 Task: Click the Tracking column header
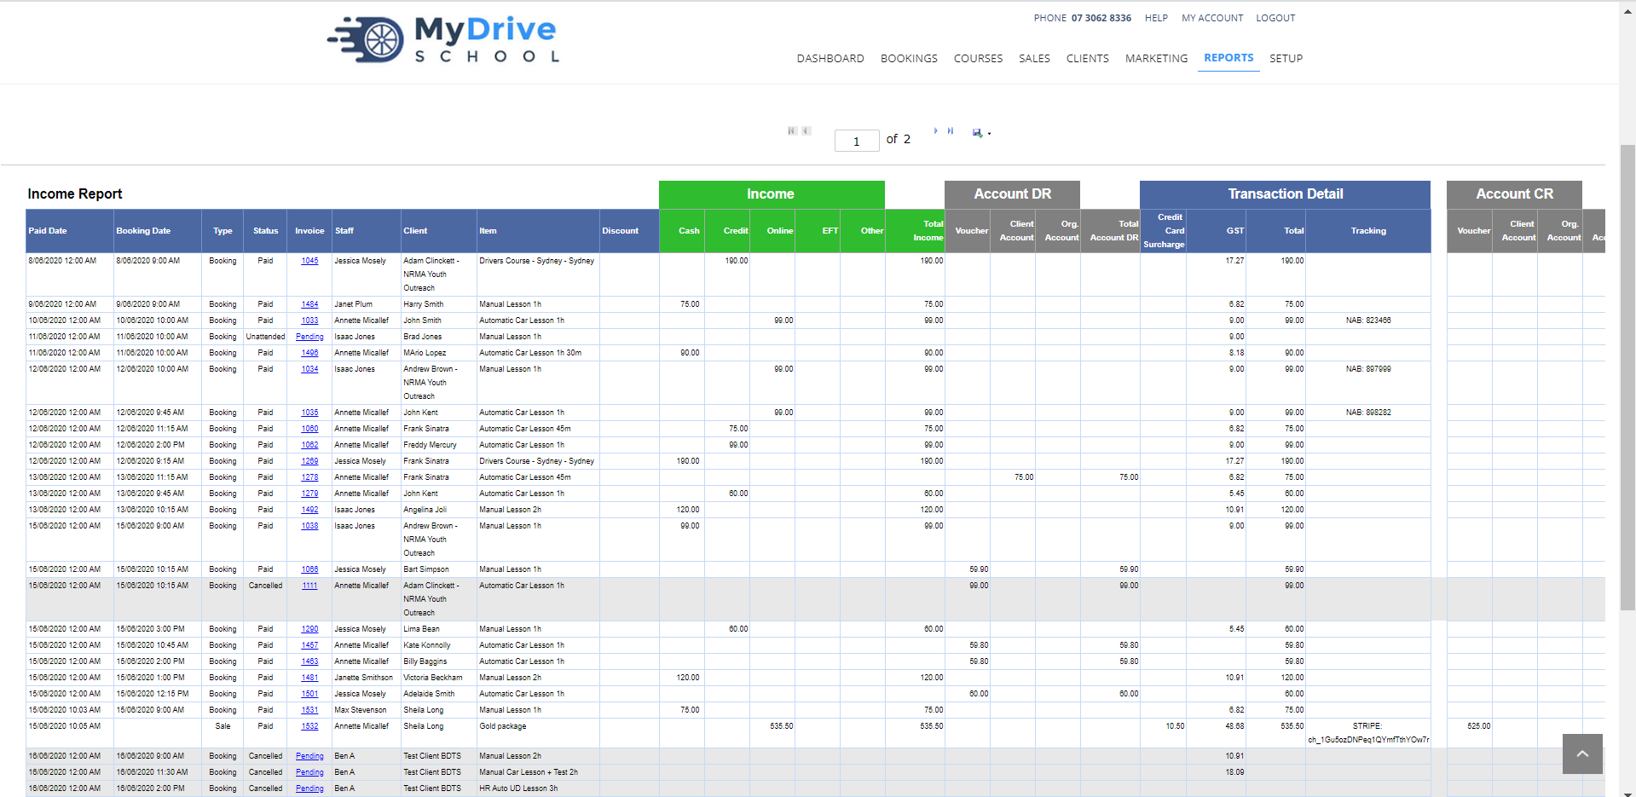coord(1368,231)
